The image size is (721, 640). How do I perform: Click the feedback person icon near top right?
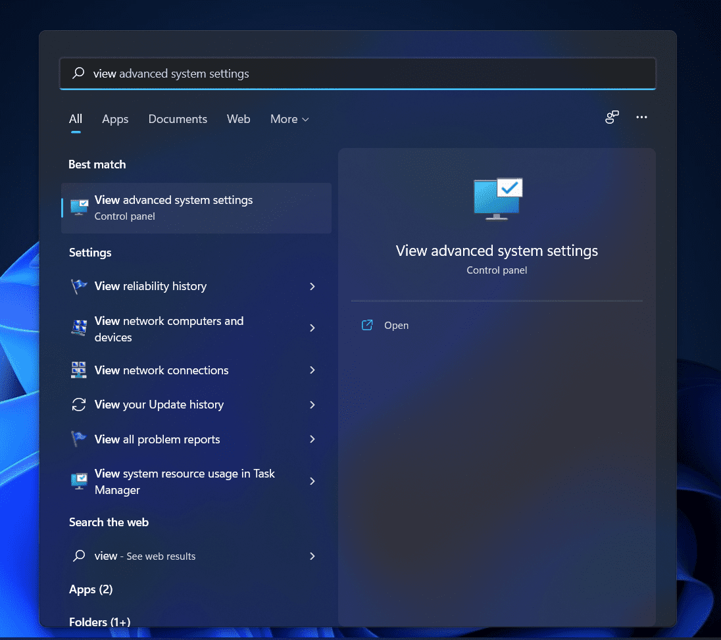[x=612, y=117]
